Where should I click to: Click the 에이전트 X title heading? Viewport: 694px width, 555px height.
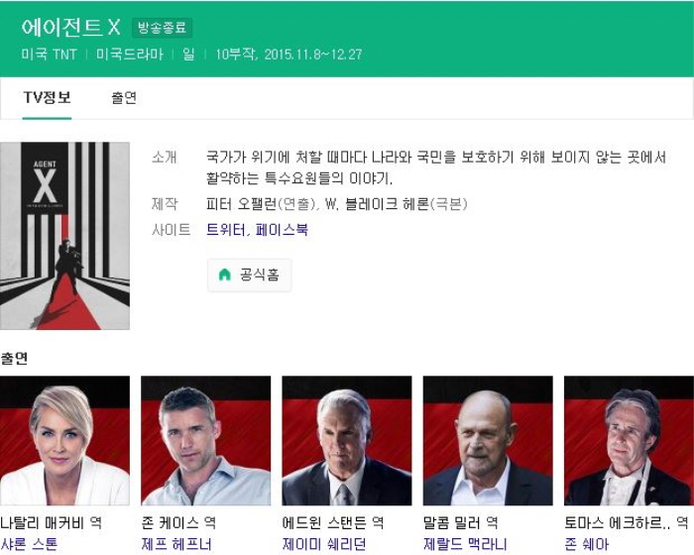coord(70,28)
